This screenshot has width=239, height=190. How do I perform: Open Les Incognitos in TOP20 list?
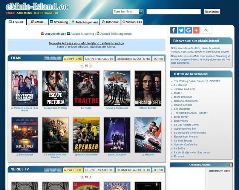coord(182,109)
